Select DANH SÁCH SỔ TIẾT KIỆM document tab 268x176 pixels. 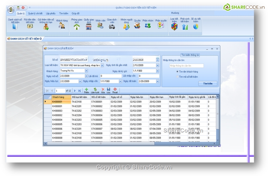coord(25,39)
